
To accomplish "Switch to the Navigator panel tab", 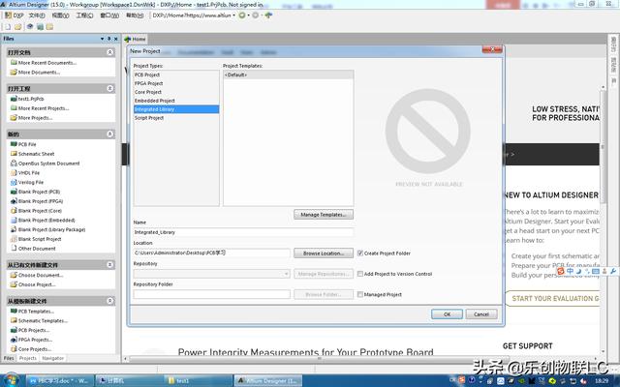I will (x=52, y=358).
